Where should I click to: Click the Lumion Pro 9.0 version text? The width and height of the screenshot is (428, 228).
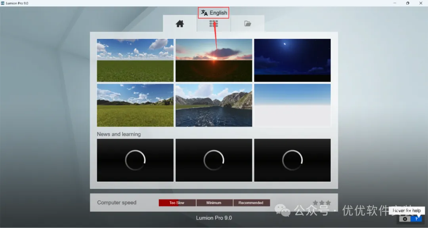tap(214, 218)
